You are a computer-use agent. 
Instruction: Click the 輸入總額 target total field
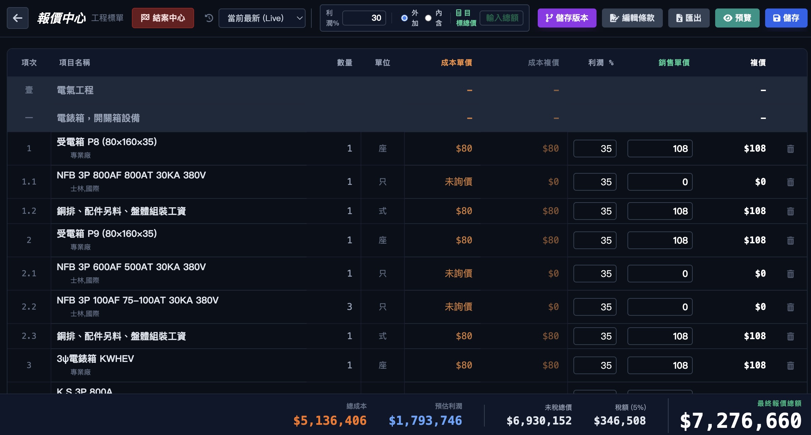point(502,18)
